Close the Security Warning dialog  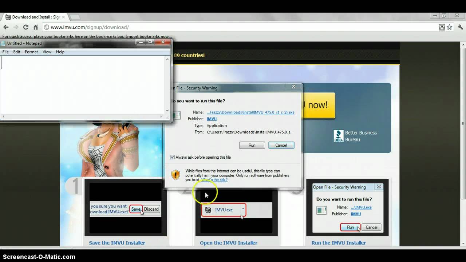click(293, 87)
